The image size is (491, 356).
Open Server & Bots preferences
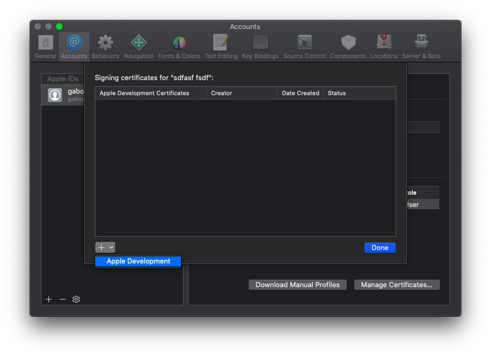click(421, 47)
